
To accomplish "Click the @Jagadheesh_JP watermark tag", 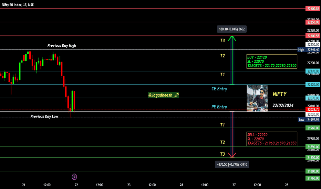I will 163,95.
